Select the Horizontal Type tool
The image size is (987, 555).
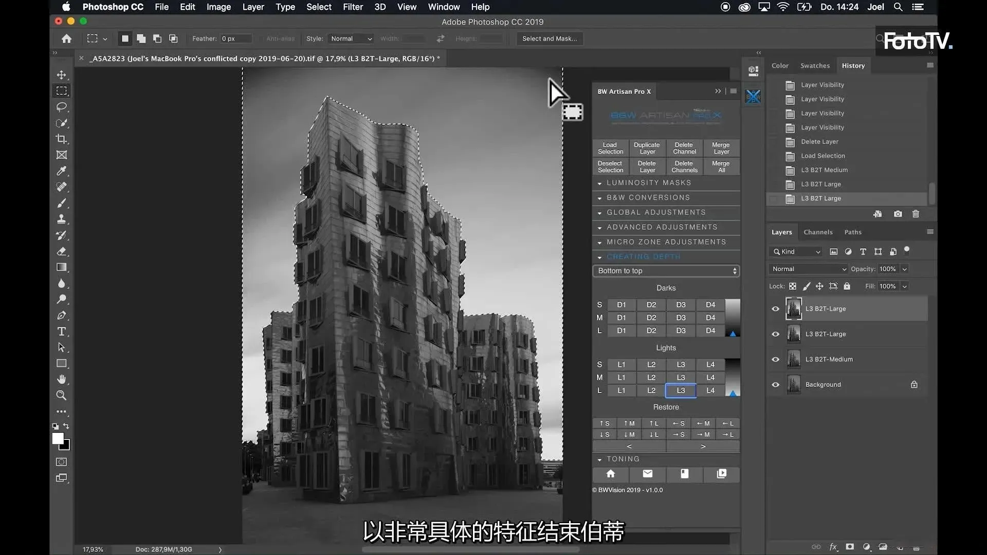(62, 331)
